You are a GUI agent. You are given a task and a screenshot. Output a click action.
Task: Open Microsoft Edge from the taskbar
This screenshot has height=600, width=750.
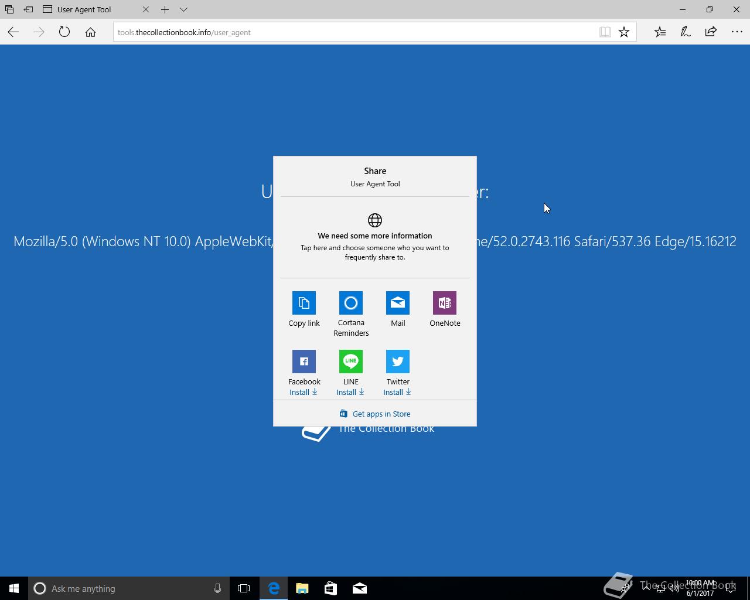pos(274,588)
